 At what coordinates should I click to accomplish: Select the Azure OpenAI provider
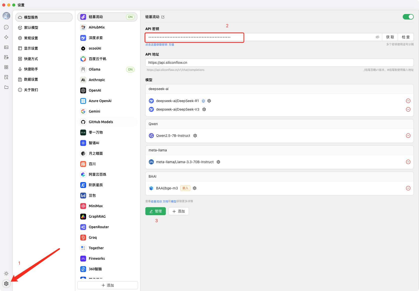(107, 101)
